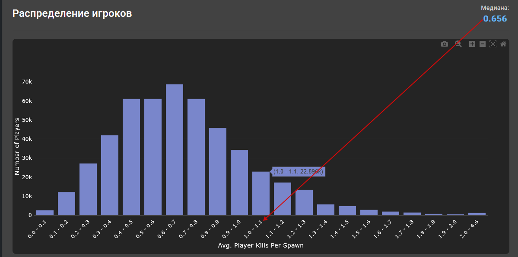Click the 'Распределение игроков' heading
The height and width of the screenshot is (257, 518).
72,13
